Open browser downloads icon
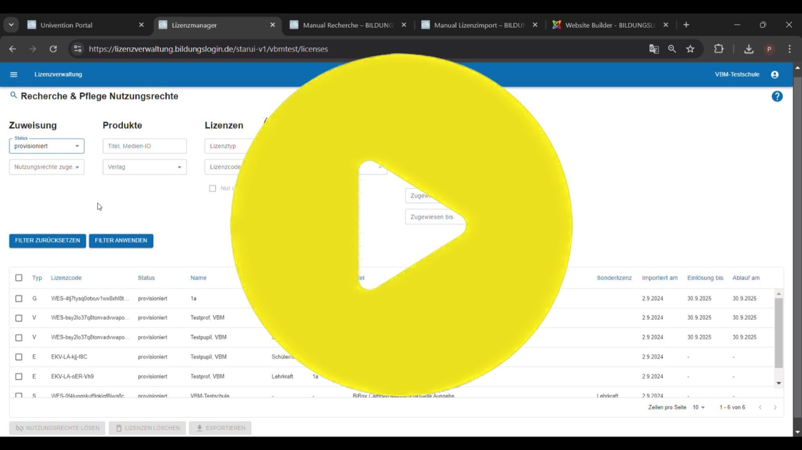The image size is (802, 450). click(748, 49)
